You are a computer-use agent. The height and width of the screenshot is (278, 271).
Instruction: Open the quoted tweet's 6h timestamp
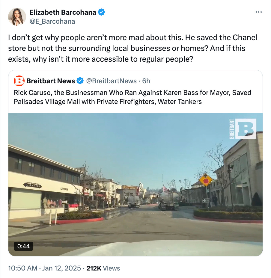[146, 81]
